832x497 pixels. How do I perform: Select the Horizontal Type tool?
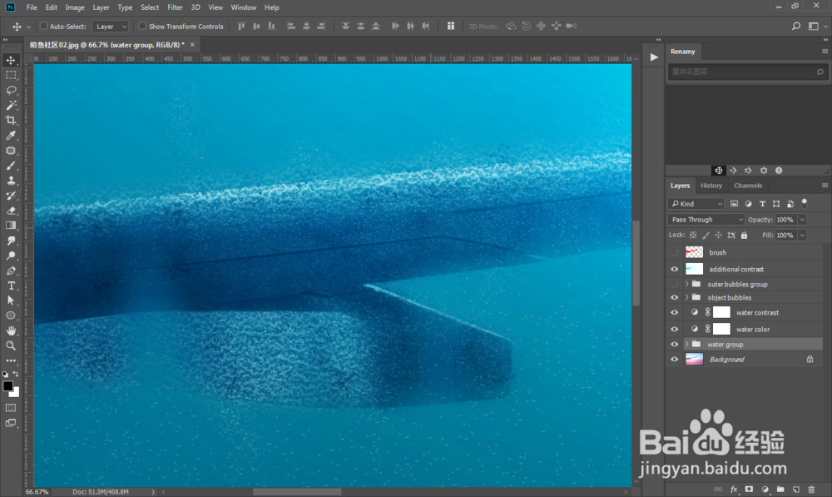pyautogui.click(x=11, y=286)
